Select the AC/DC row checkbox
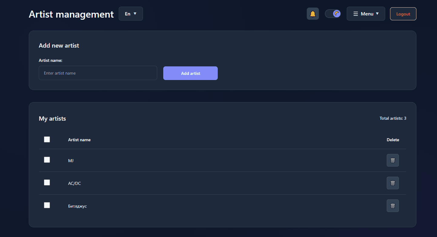 tap(47, 182)
